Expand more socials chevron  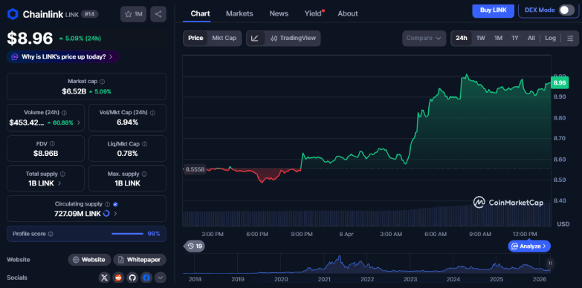(160, 278)
